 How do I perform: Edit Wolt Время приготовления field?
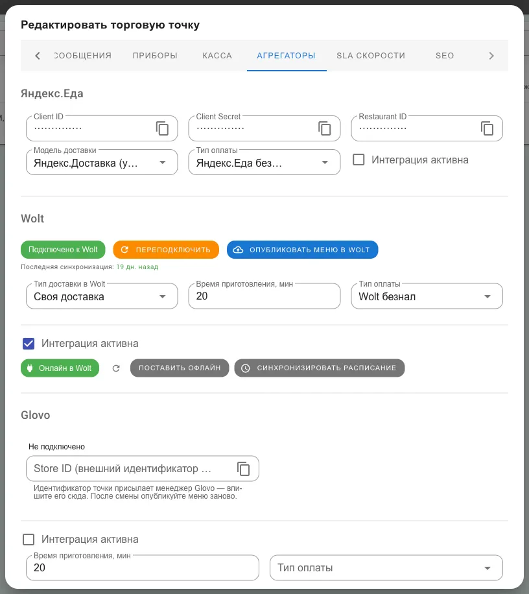click(264, 296)
